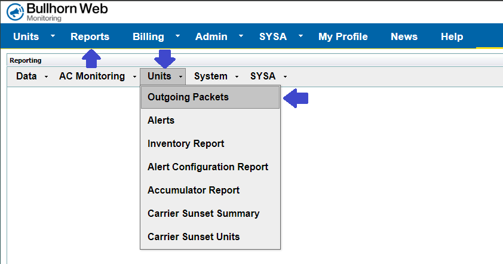The height and width of the screenshot is (264, 503).
Task: Collapse the Units reporting submenu
Action: coord(160,76)
